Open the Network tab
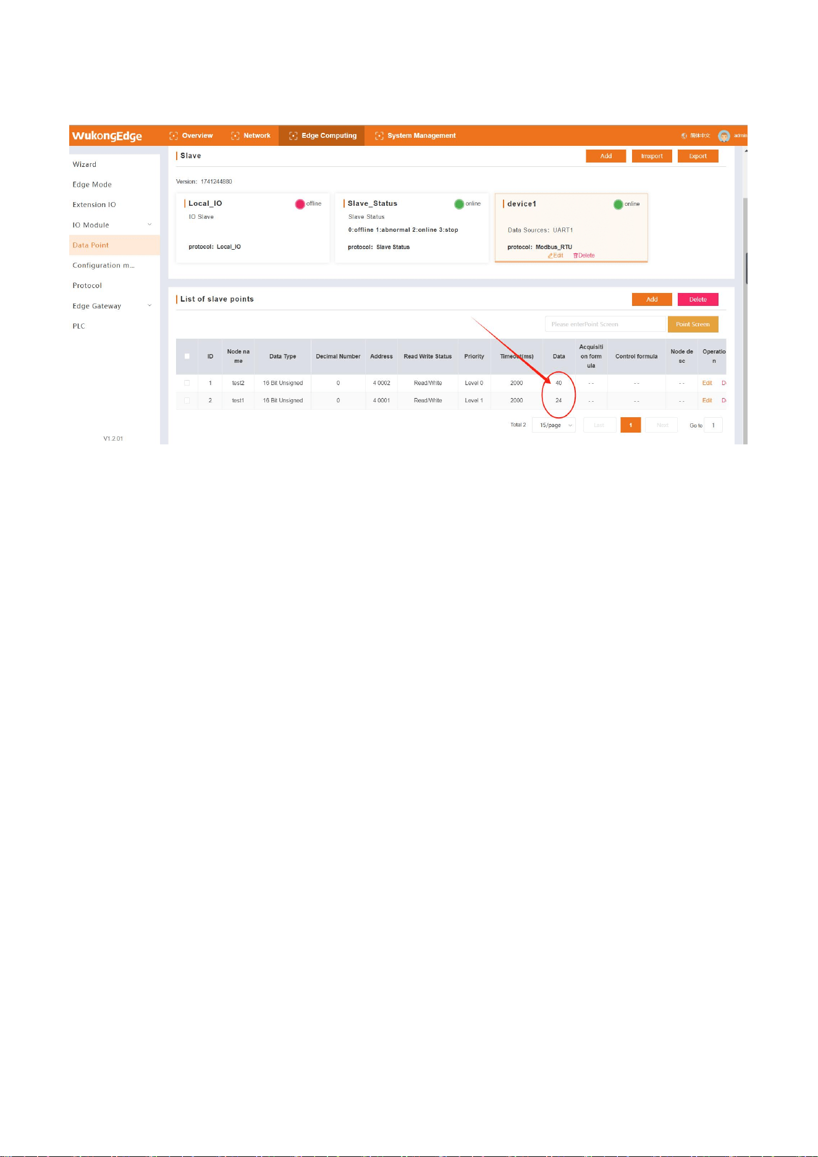Viewport: 818px width, 1157px height. 251,136
